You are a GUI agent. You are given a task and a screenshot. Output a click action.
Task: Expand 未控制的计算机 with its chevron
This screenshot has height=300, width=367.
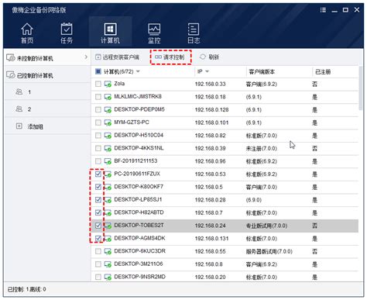click(86, 57)
